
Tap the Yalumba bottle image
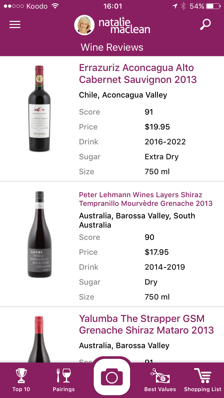pyautogui.click(x=39, y=340)
